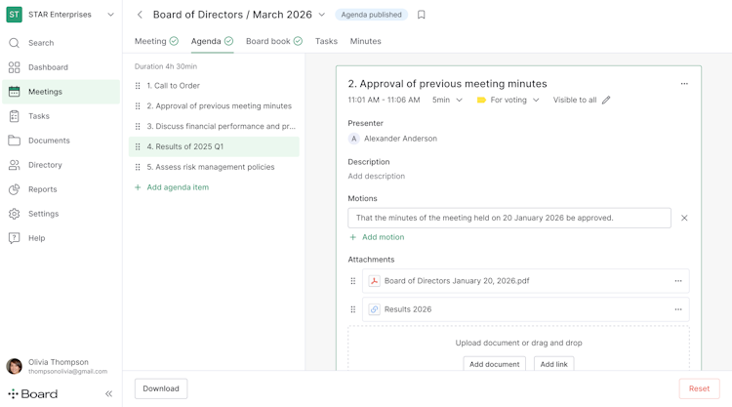Click the Add description field
732x407 pixels.
(377, 177)
